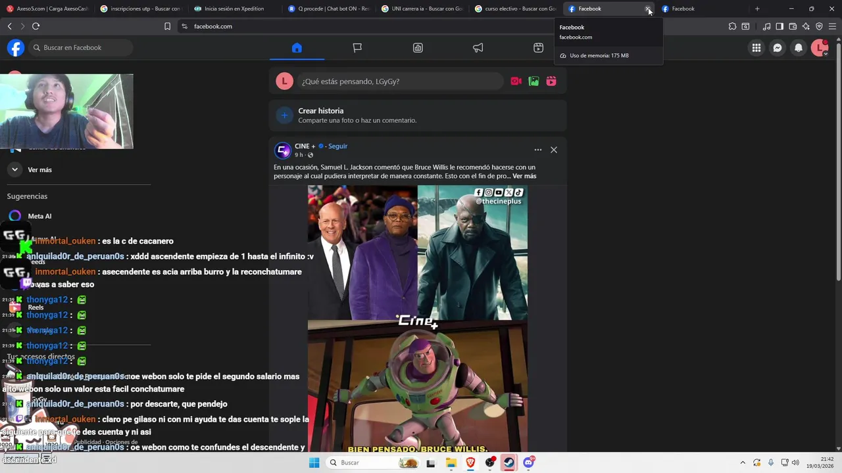Screen dimensions: 842x473
Task: Open the Reels icon in Facebook top navigation
Action: pyautogui.click(x=538, y=48)
